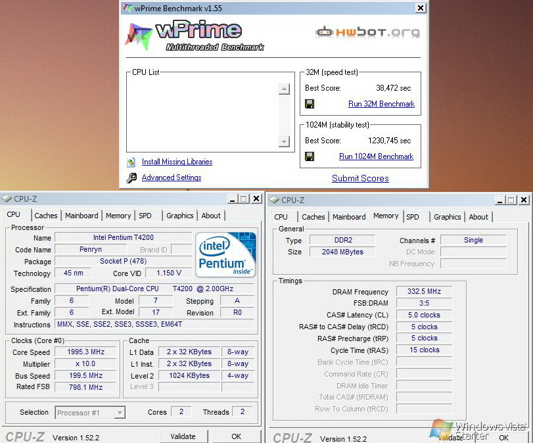
Task: Click the Rated FSB 798.1 MHz value
Action: 85,387
